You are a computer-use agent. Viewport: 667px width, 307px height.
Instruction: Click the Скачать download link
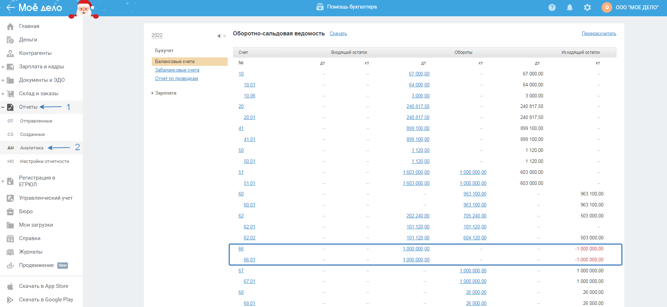338,34
